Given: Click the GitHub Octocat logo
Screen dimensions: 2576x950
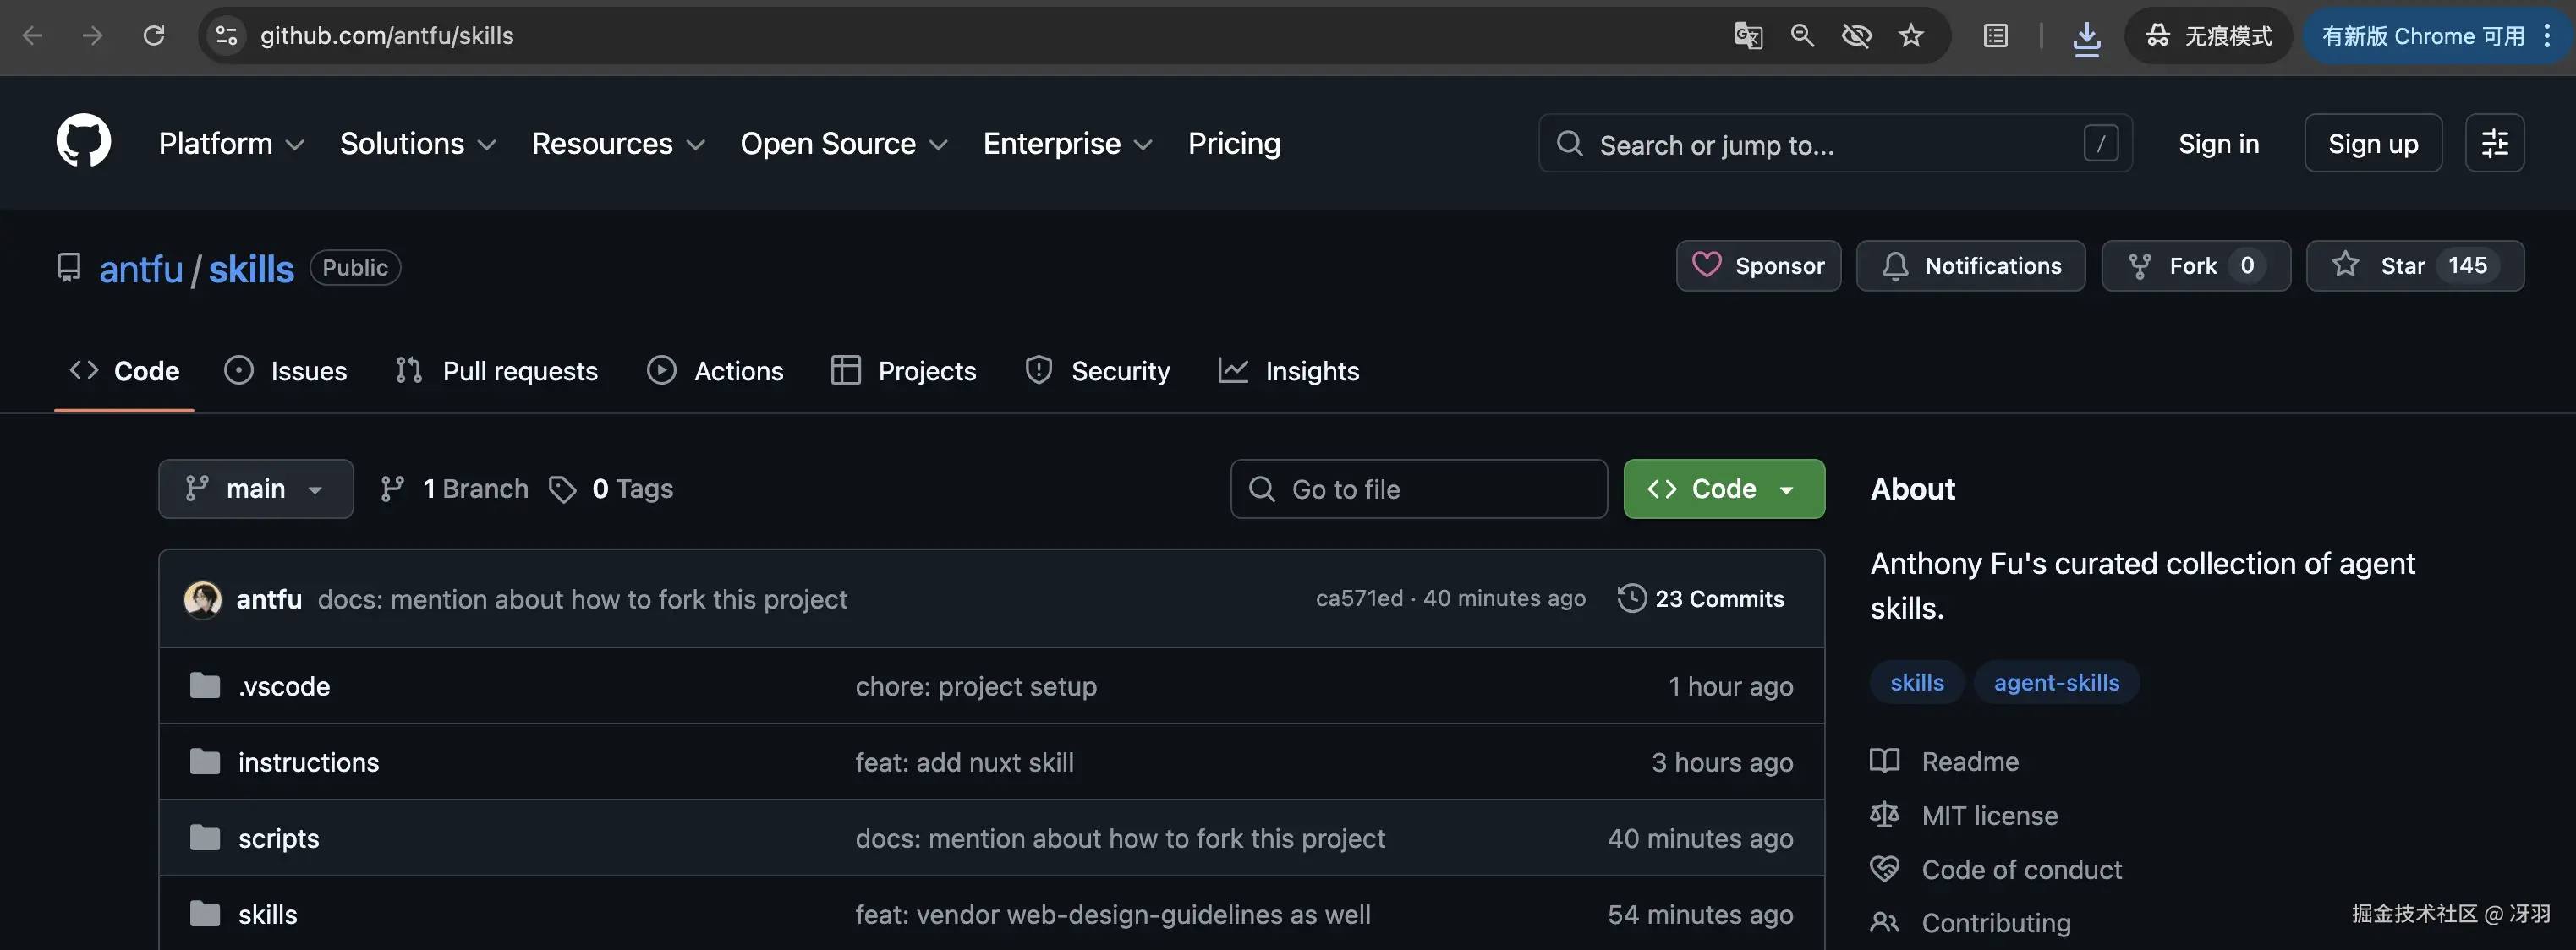Looking at the screenshot, I should (83, 142).
